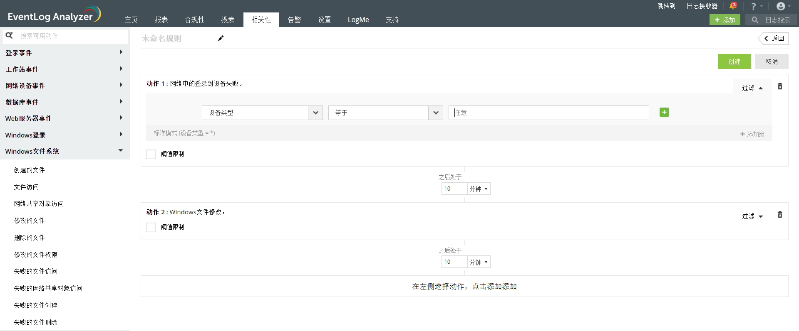This screenshot has height=331, width=799.
Task: Open the notifications bell
Action: coord(733,6)
